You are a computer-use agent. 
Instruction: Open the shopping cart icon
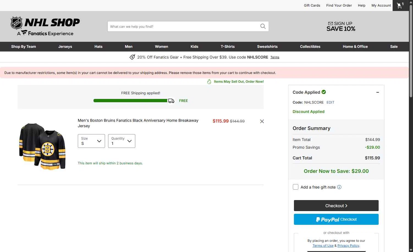pyautogui.click(x=400, y=5)
